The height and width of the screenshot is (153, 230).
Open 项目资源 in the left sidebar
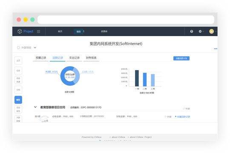(18, 80)
